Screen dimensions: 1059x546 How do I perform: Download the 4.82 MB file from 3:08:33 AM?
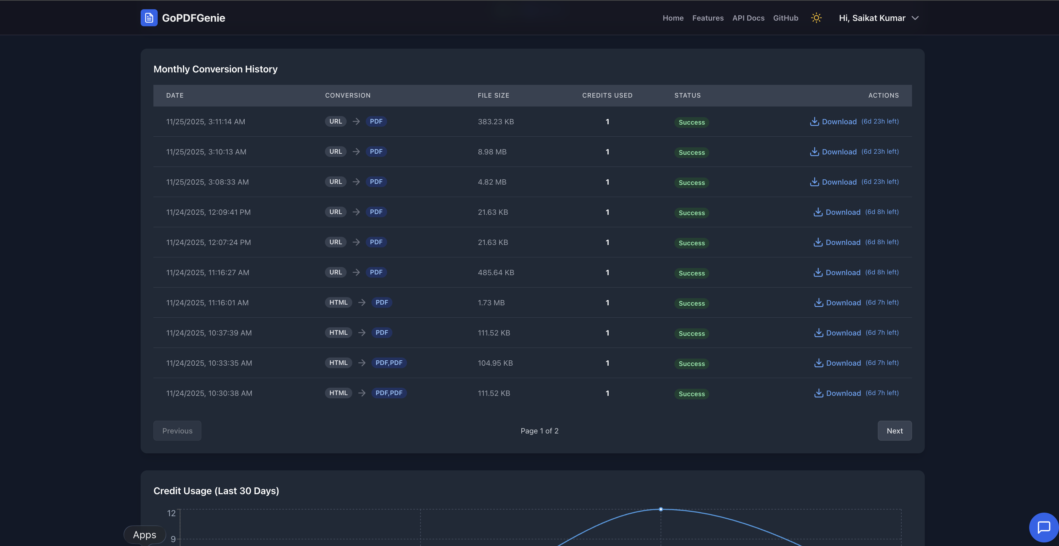[814, 182]
